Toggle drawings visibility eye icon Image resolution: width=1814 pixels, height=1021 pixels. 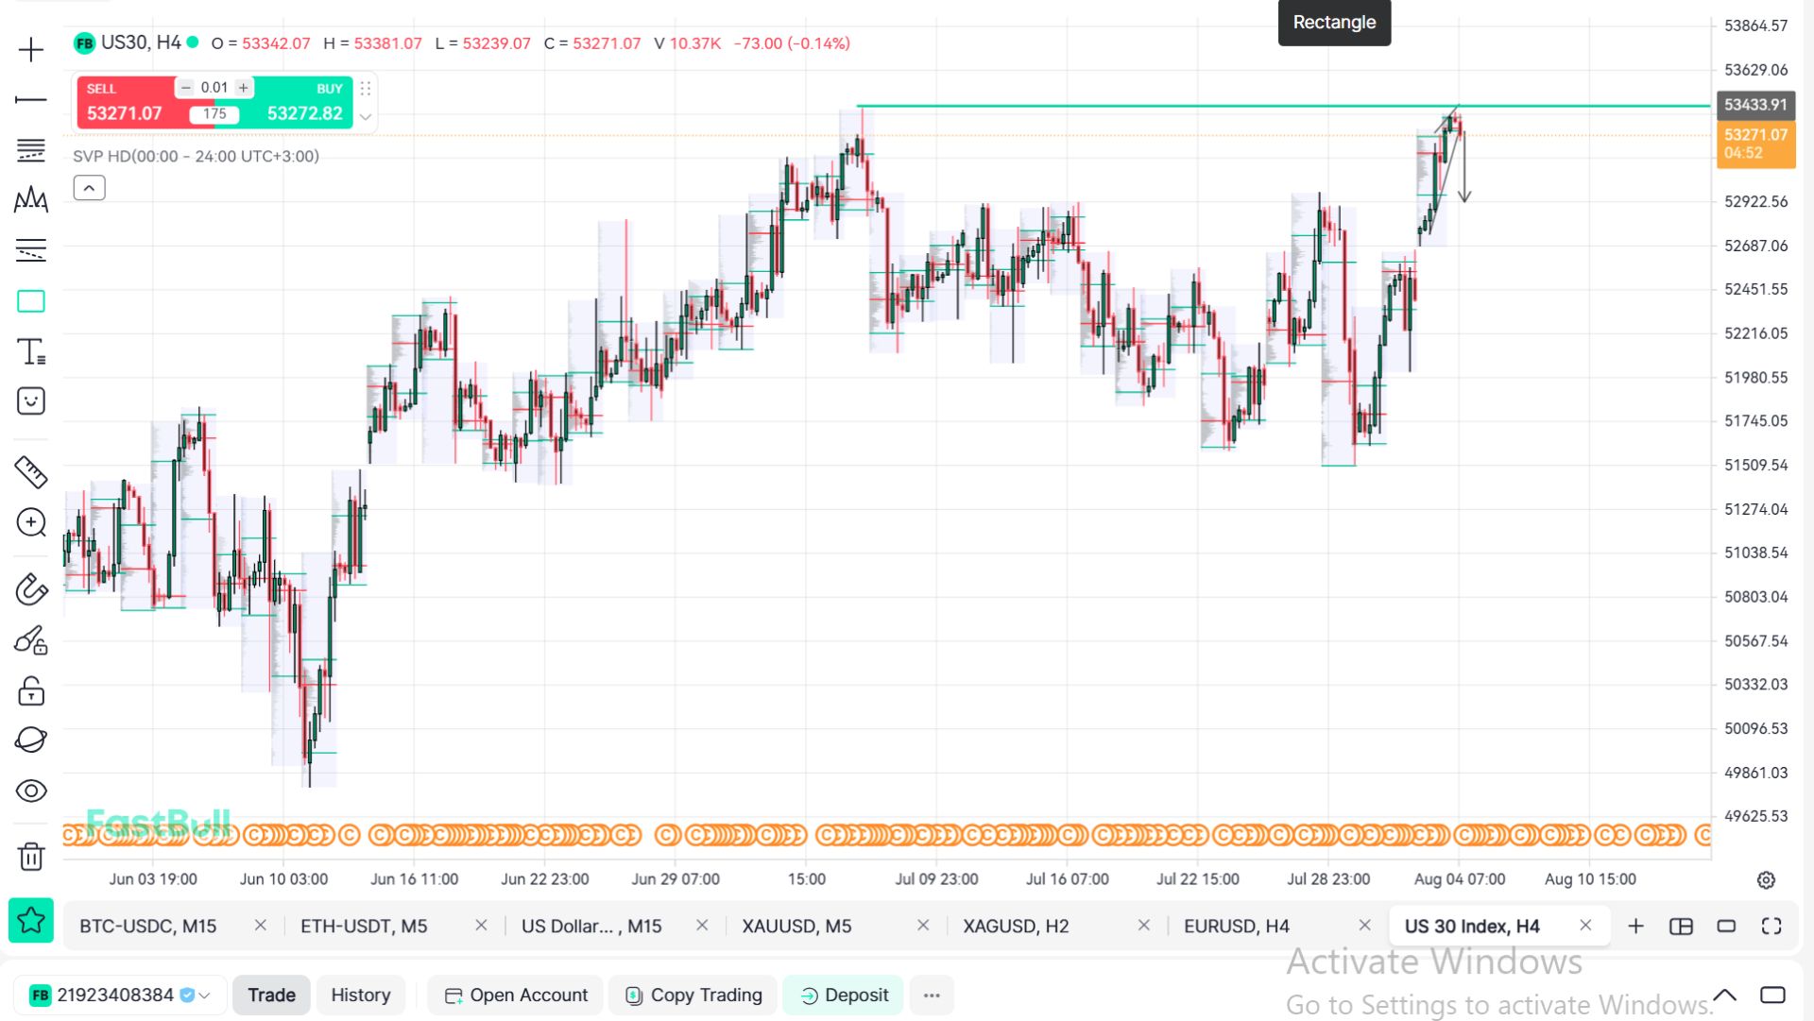click(x=31, y=791)
